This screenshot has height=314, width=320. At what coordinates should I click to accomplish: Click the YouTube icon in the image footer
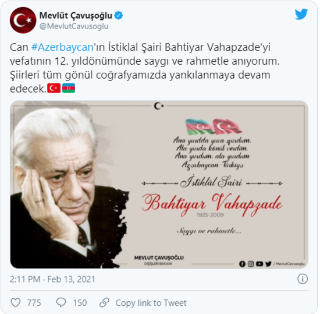[259, 264]
